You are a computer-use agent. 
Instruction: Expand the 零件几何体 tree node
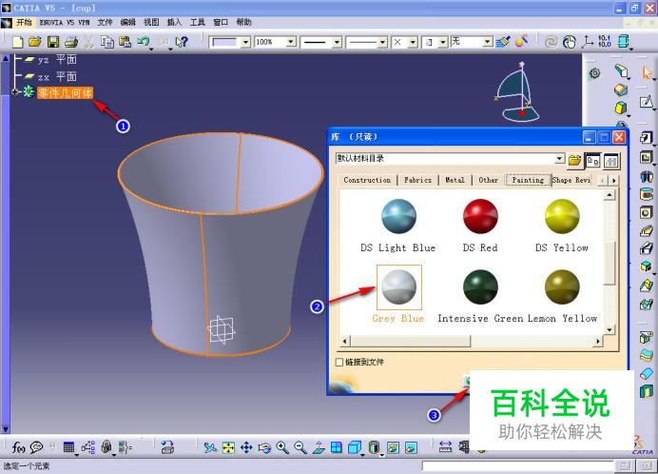point(15,91)
